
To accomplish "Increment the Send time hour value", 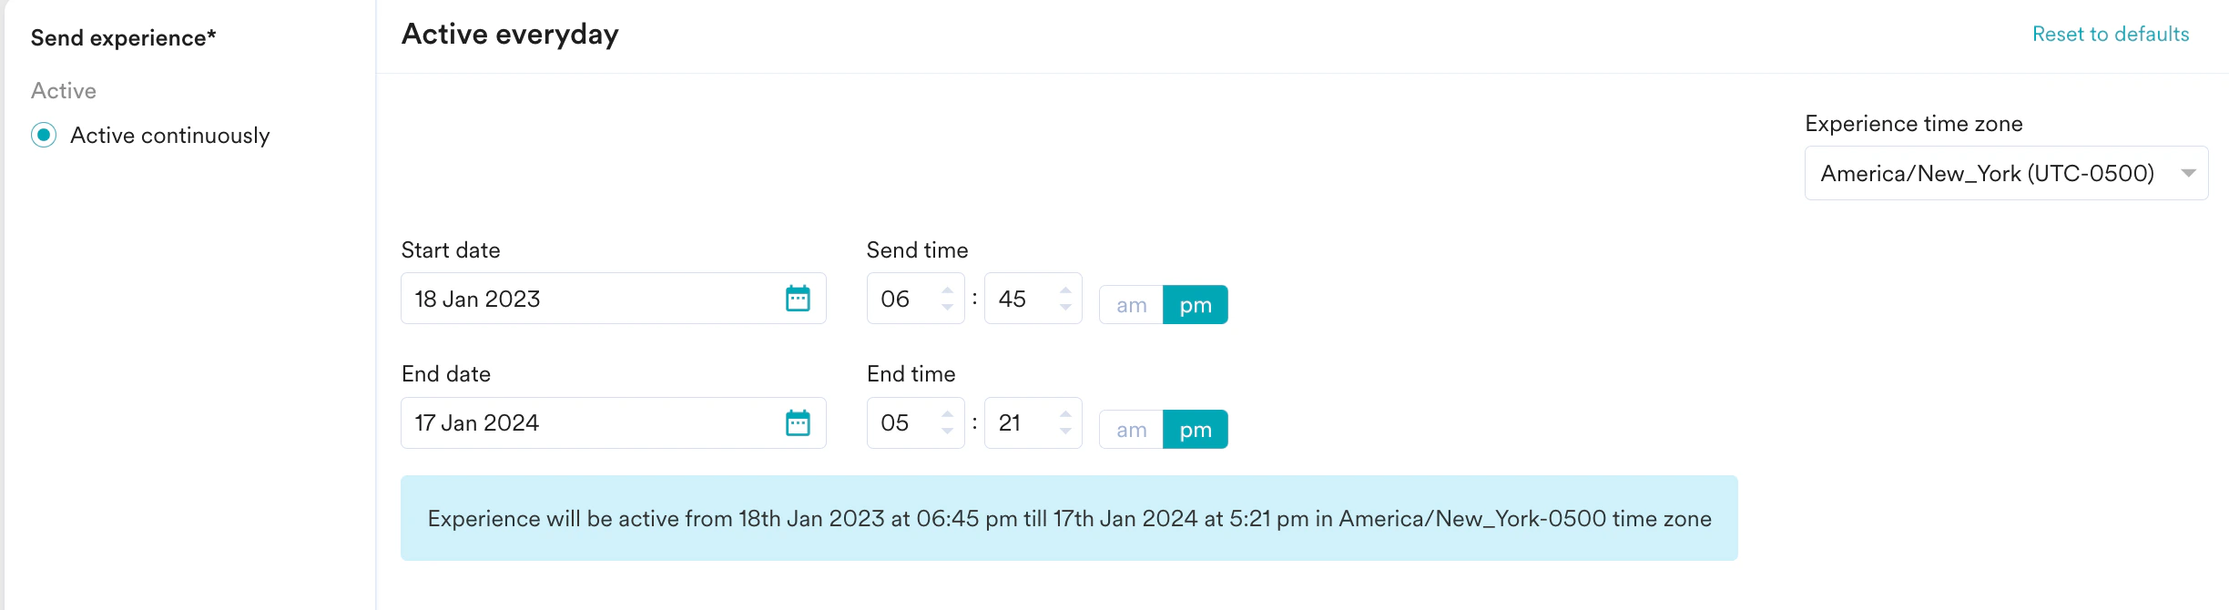I will [947, 290].
